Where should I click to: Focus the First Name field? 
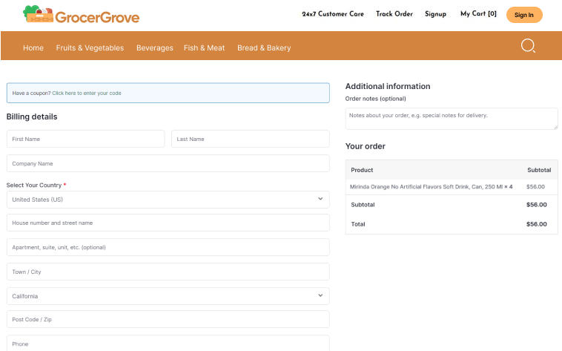(85, 139)
